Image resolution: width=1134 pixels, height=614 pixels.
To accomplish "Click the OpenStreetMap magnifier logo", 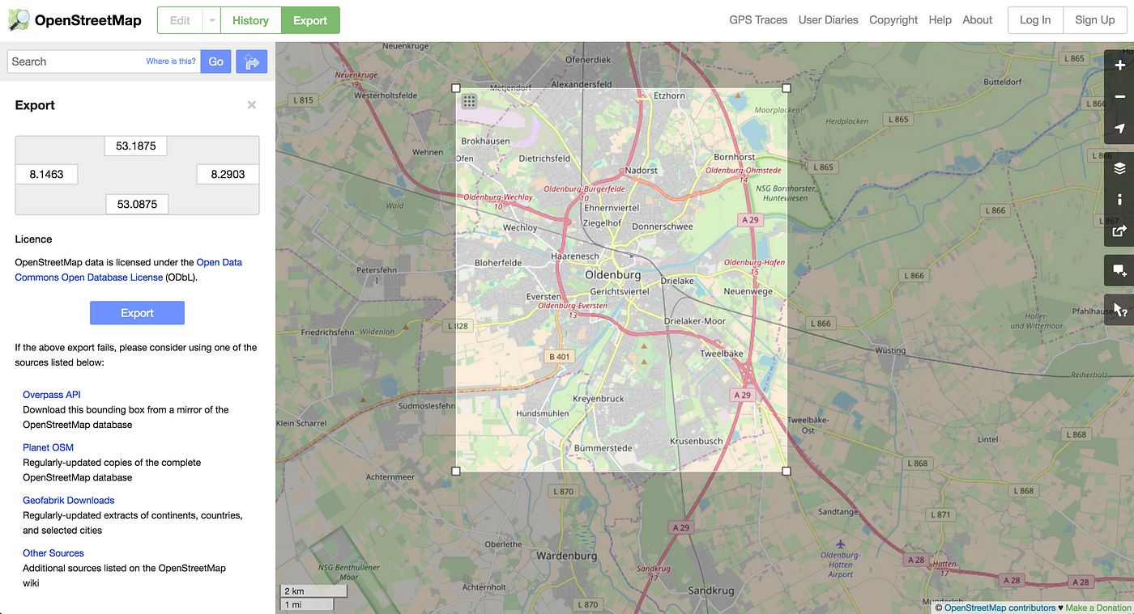I will (x=19, y=20).
